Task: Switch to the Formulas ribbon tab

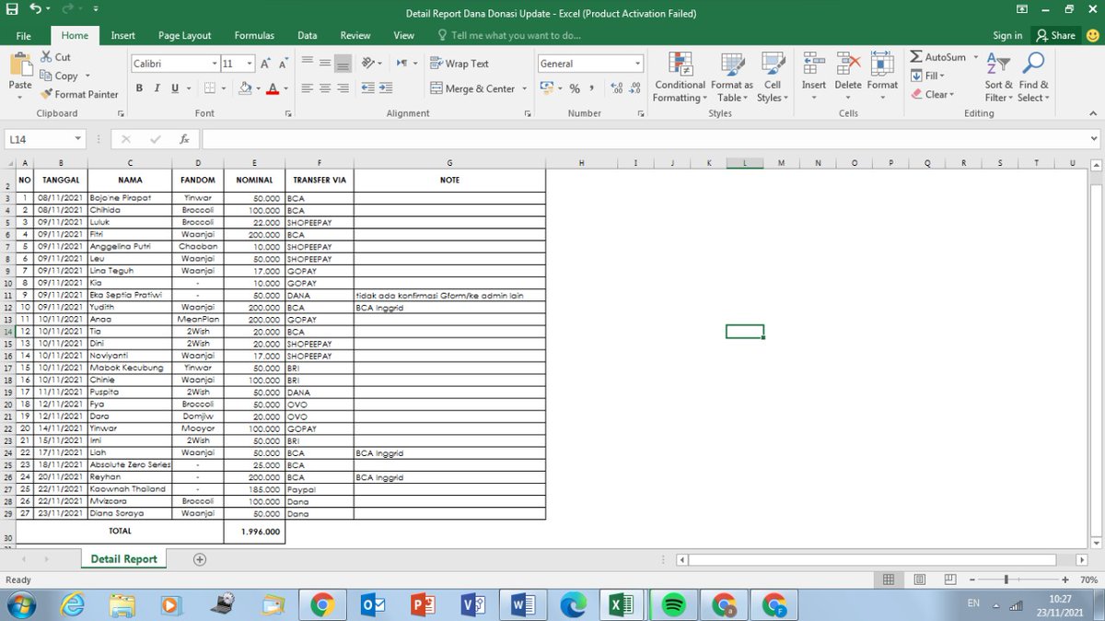Action: (254, 35)
